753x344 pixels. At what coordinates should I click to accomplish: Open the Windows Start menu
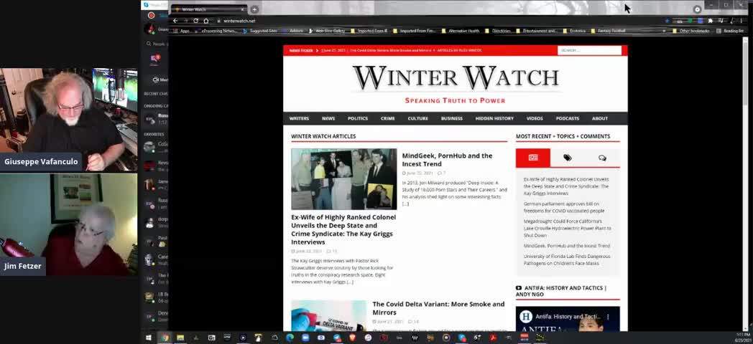149,338
